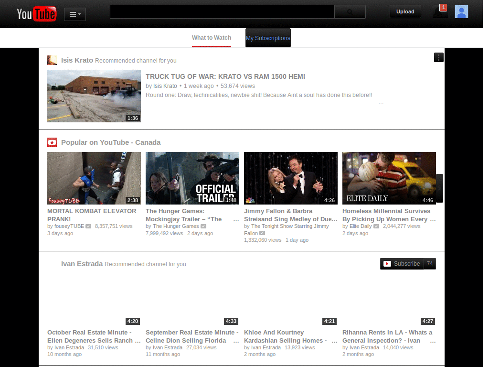Open MORTAL KOMBAT ELEVATOR PRANK title
This screenshot has width=489, height=367.
(92, 215)
